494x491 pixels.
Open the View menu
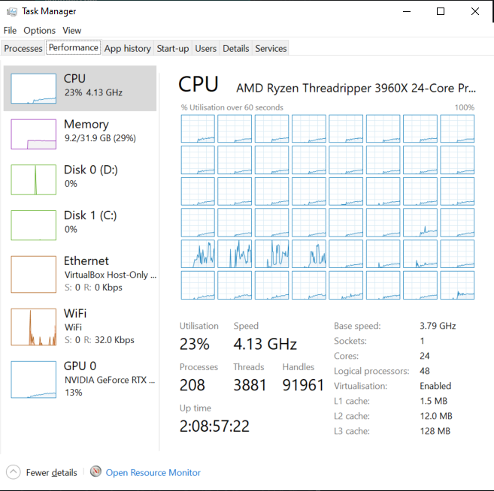coord(72,31)
